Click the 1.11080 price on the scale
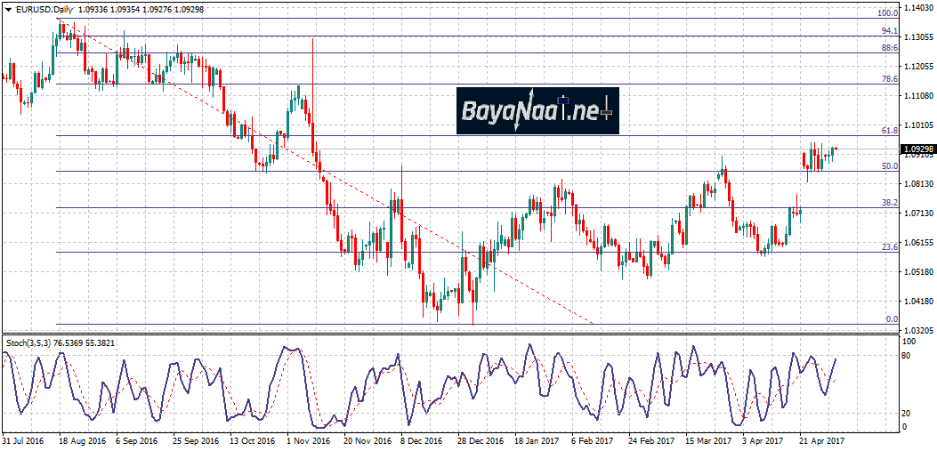The image size is (937, 451). click(x=917, y=96)
